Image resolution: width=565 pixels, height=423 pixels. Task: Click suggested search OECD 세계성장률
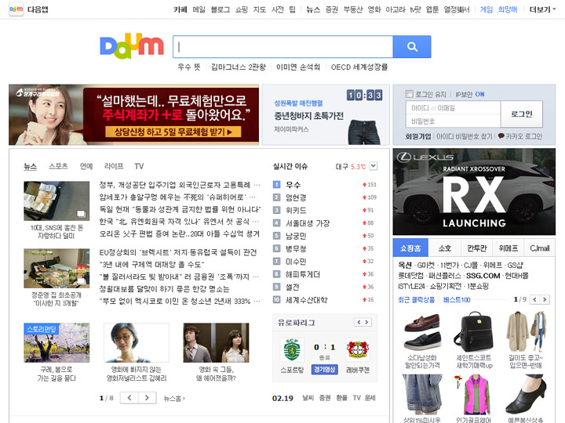click(x=359, y=67)
